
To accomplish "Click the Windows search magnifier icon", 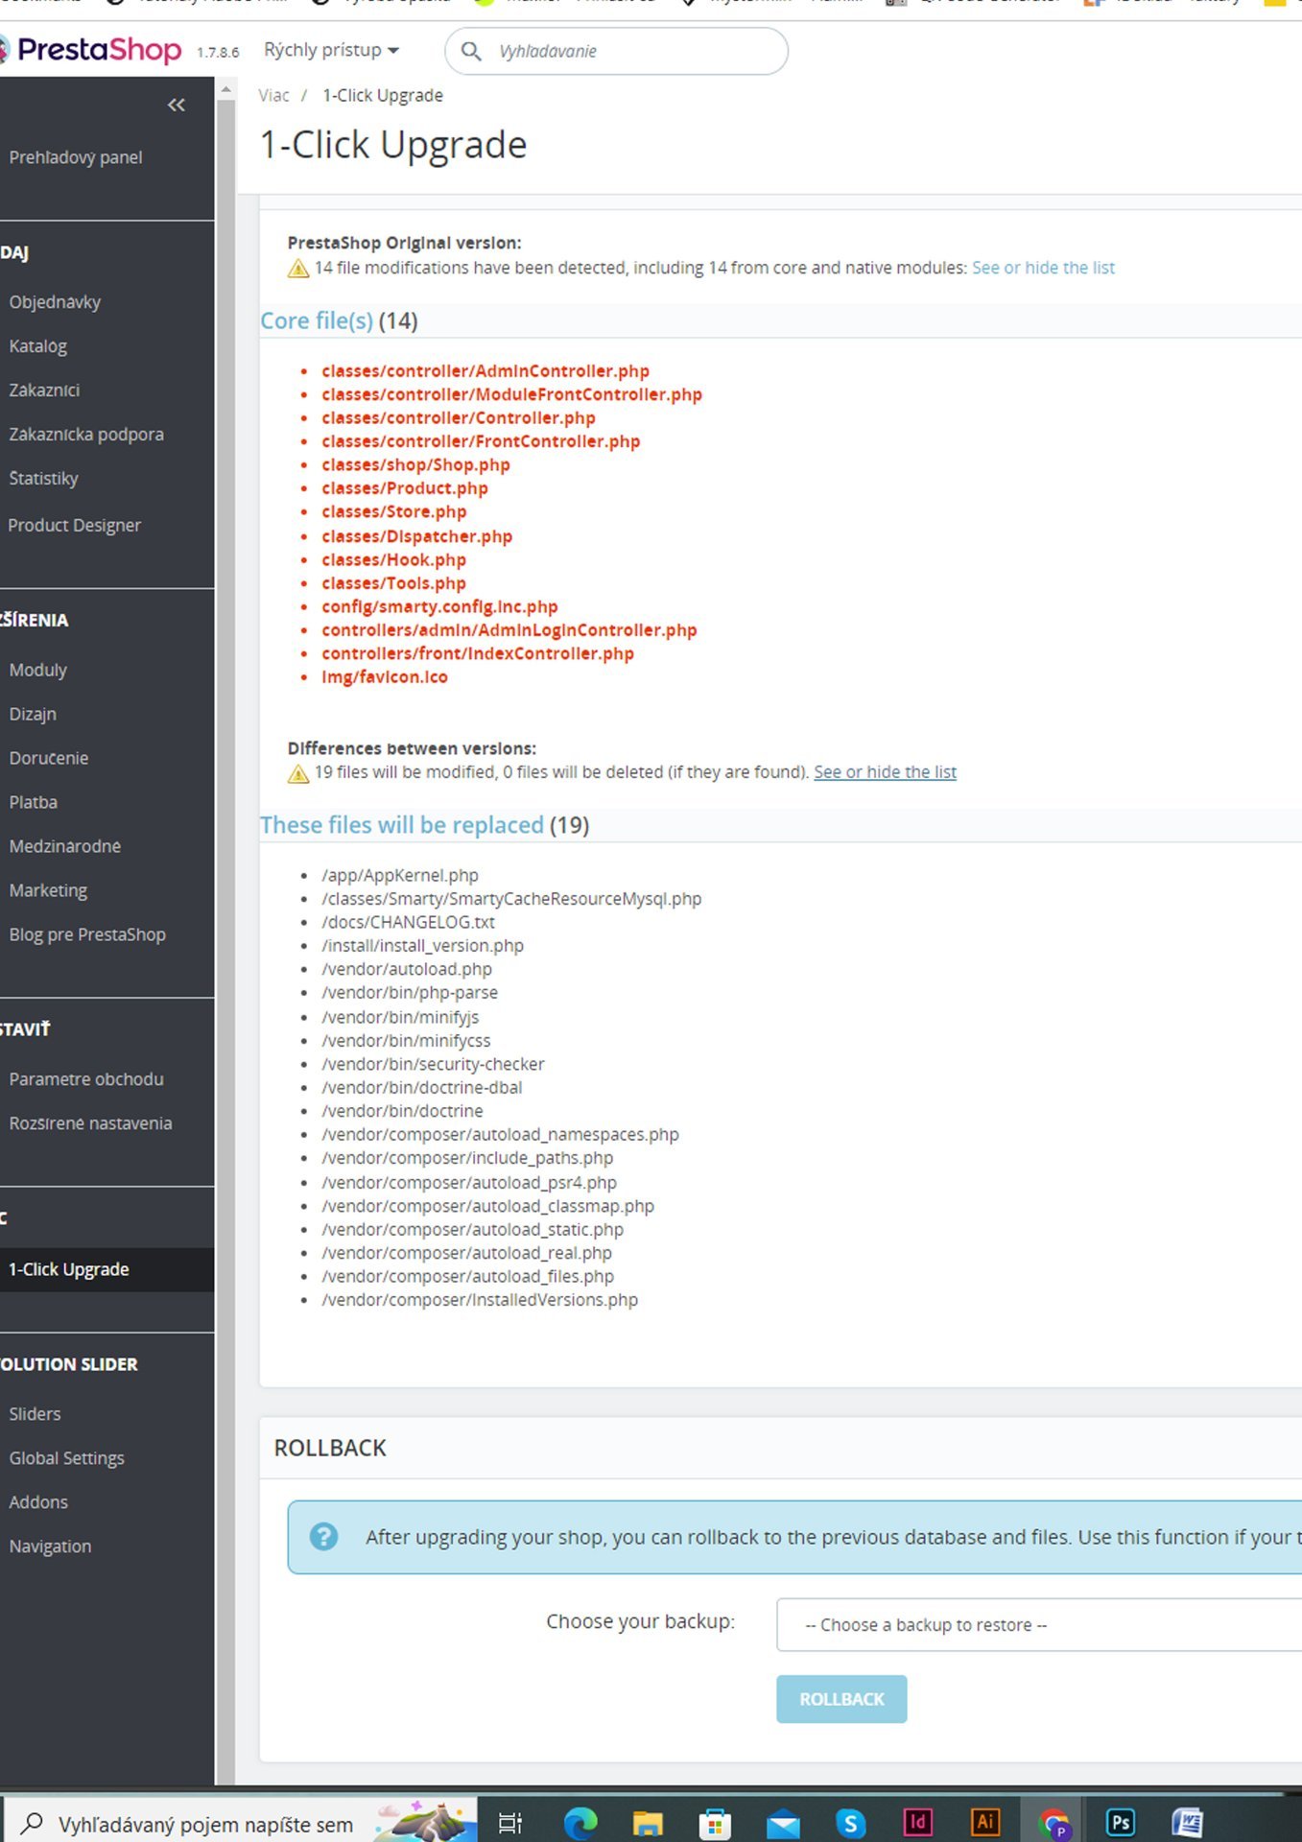I will (32, 1823).
